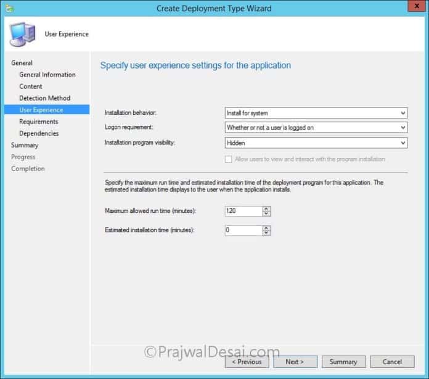Image resolution: width=429 pixels, height=379 pixels.
Task: Decrease estimated installation time
Action: 266,233
